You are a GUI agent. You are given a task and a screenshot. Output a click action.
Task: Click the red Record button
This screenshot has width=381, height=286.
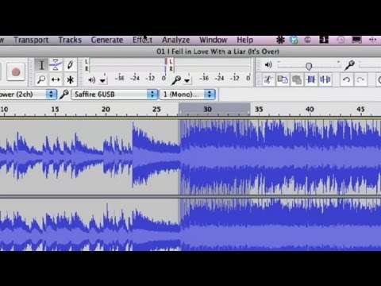tap(16, 71)
